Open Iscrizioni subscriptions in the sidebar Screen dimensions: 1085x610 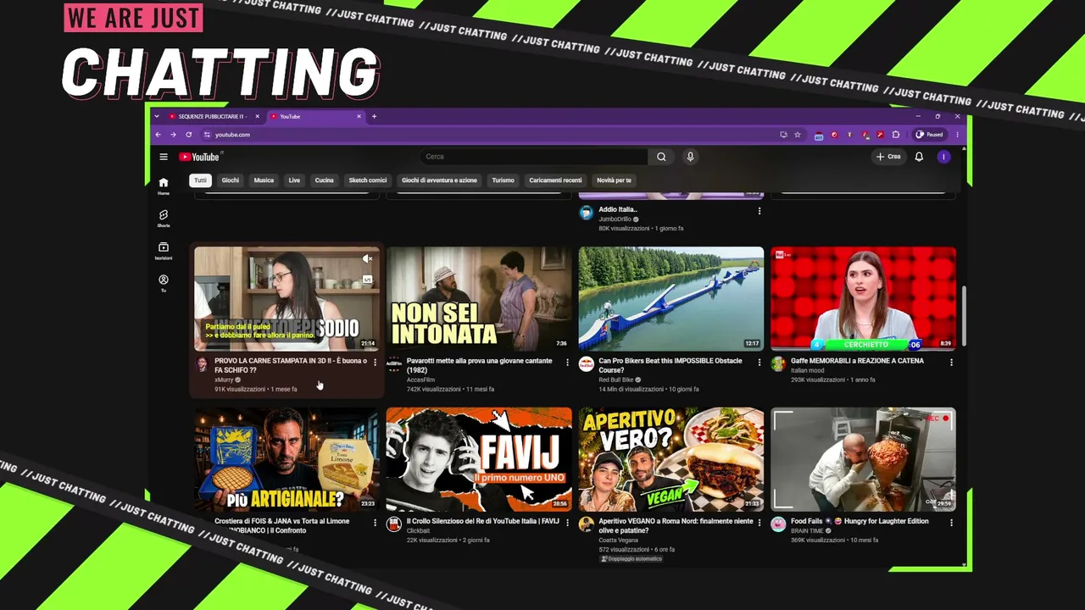(164, 251)
